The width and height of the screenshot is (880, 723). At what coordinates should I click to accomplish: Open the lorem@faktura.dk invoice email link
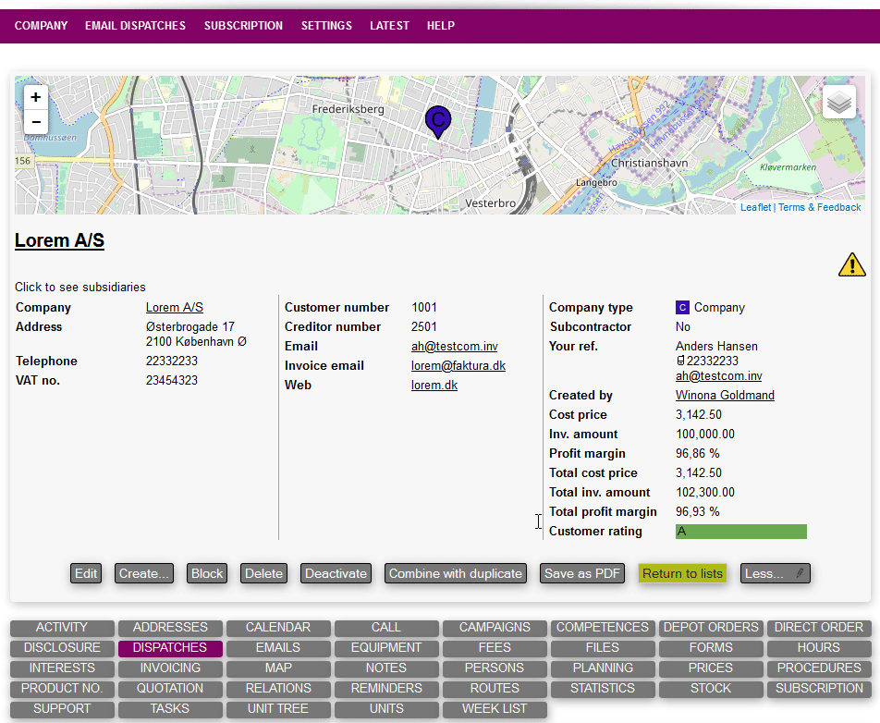pyautogui.click(x=458, y=366)
